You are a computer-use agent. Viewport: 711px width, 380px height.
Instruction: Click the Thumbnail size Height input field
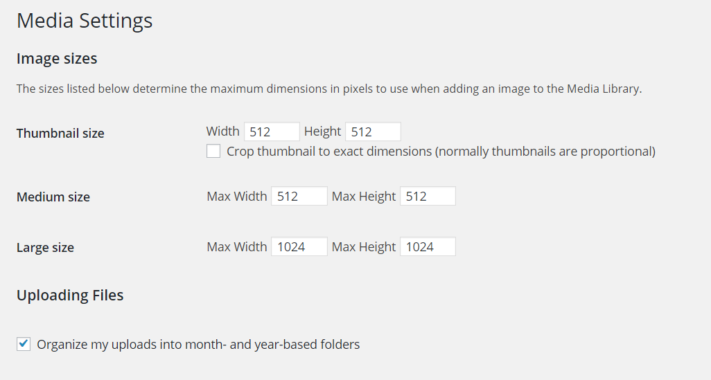(373, 132)
